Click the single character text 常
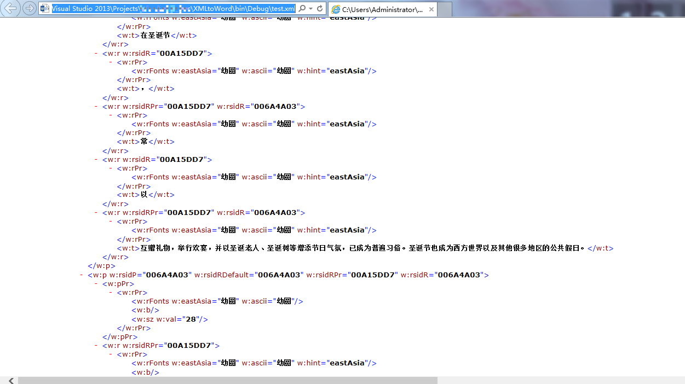This screenshot has width=685, height=384. click(x=144, y=142)
